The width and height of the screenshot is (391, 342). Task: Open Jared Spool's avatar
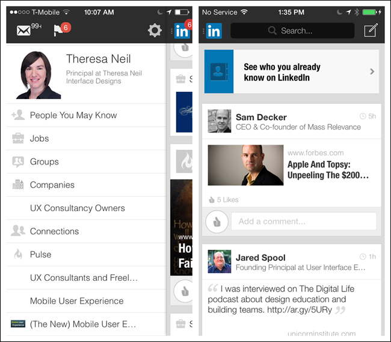tap(220, 262)
